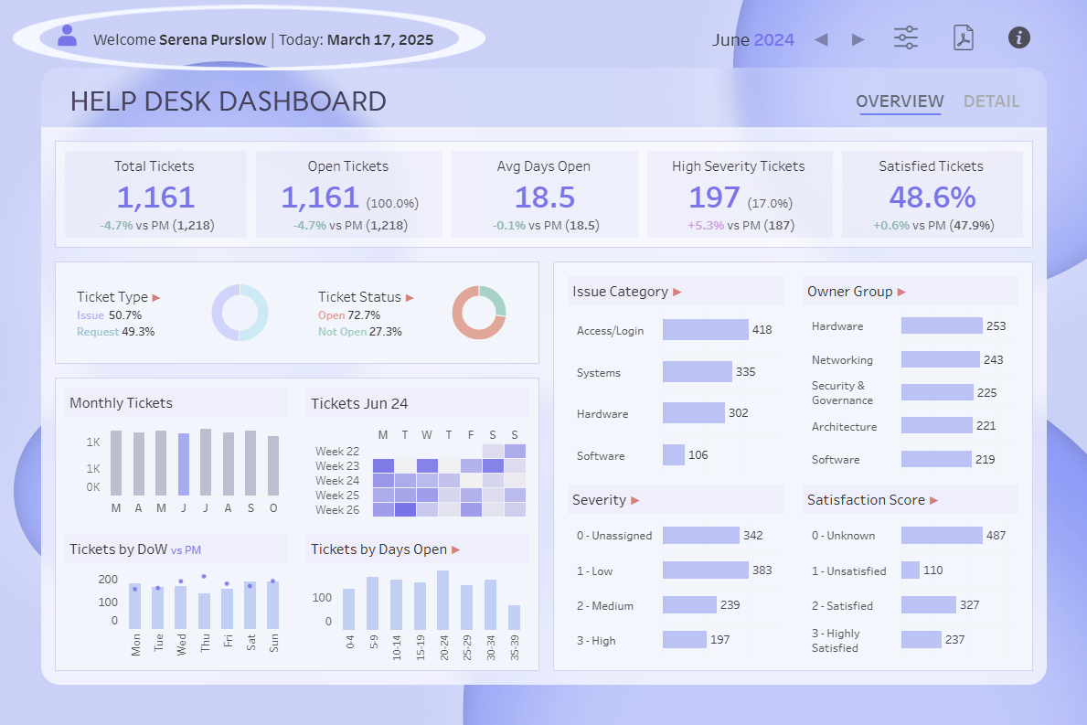Click the 'Tickets Jun 24' heading
This screenshot has height=725, width=1087.
coord(359,403)
